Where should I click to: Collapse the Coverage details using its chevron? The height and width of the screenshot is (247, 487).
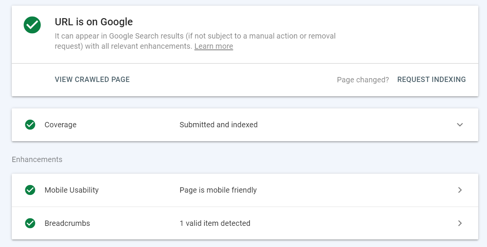tap(460, 125)
